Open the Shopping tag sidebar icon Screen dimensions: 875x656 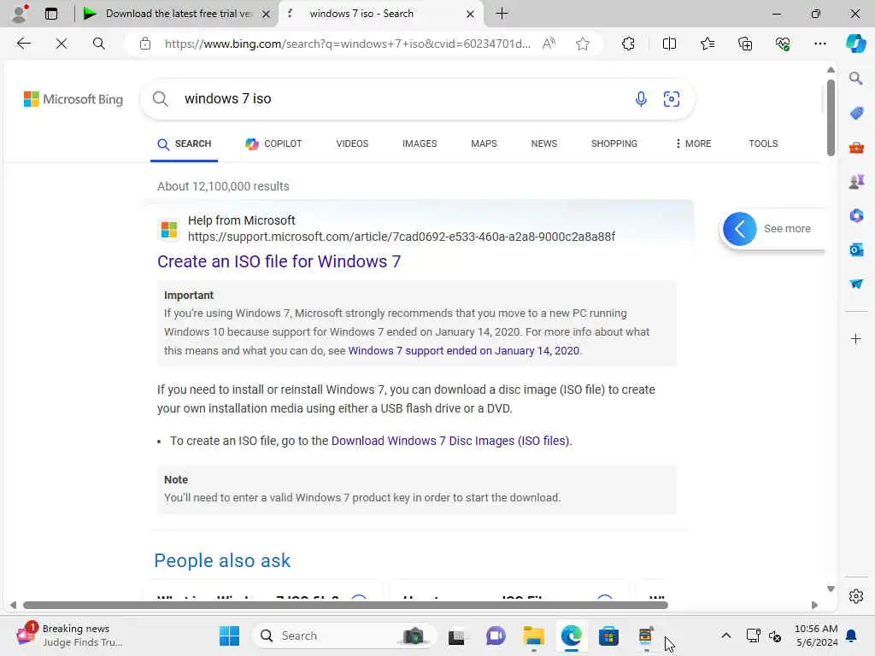[856, 114]
